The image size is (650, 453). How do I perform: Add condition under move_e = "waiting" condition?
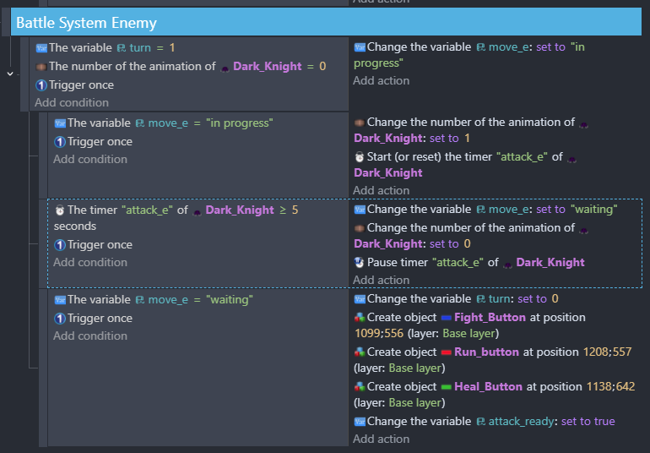(x=89, y=336)
